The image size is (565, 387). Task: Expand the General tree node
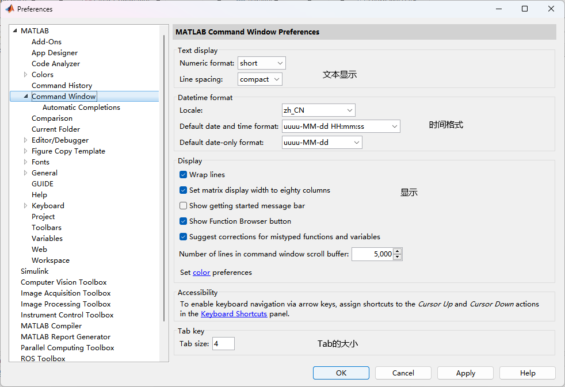point(25,173)
